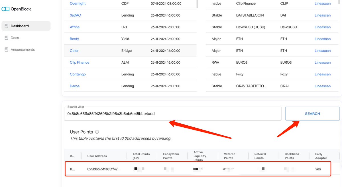The height and width of the screenshot is (187, 342).
Task: Select the Lending category for Davos
Action: (x=128, y=86)
